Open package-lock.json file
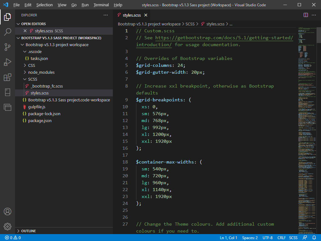 tap(64, 114)
